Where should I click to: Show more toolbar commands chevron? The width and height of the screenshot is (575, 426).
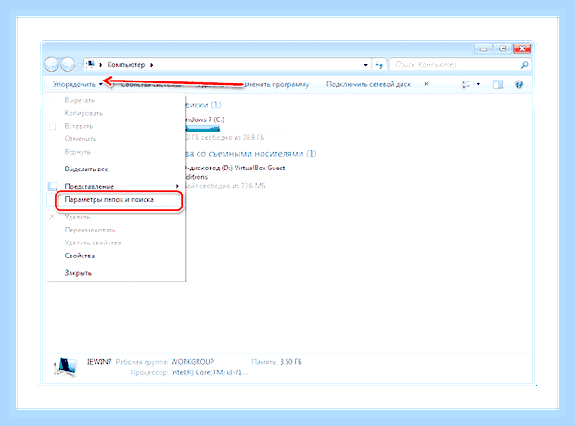pyautogui.click(x=426, y=84)
